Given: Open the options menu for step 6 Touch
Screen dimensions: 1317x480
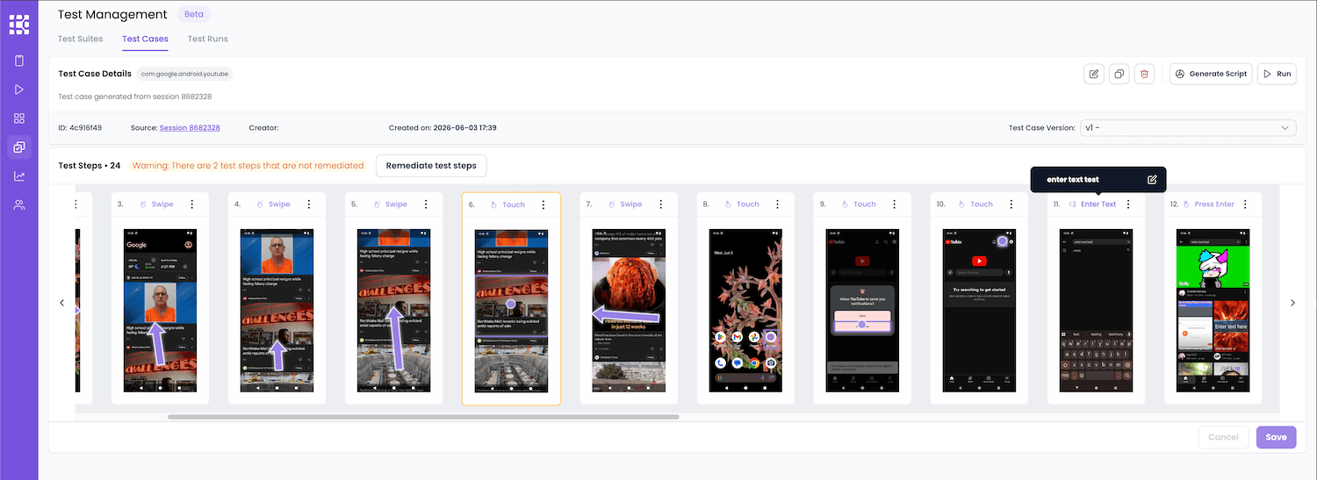Looking at the screenshot, I should (x=543, y=204).
